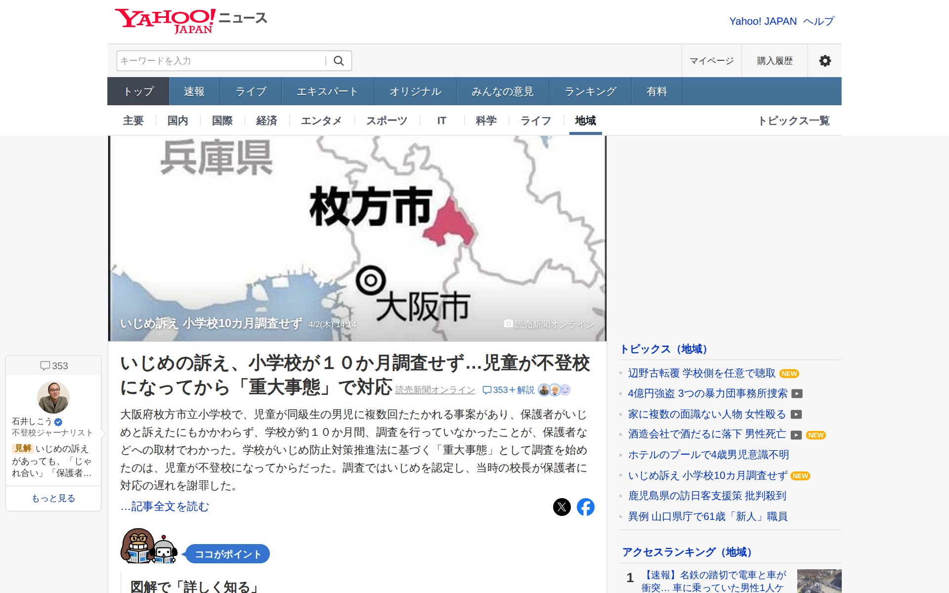Expand もっと見る in the comment panel
The image size is (949, 593).
click(x=53, y=498)
